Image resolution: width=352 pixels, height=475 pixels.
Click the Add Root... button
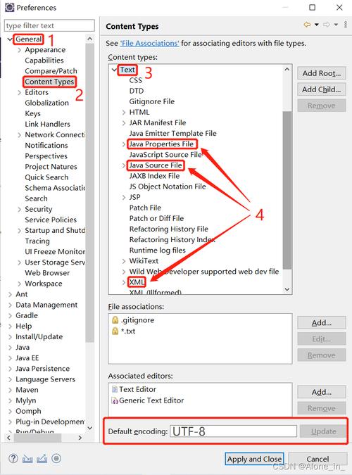point(322,73)
